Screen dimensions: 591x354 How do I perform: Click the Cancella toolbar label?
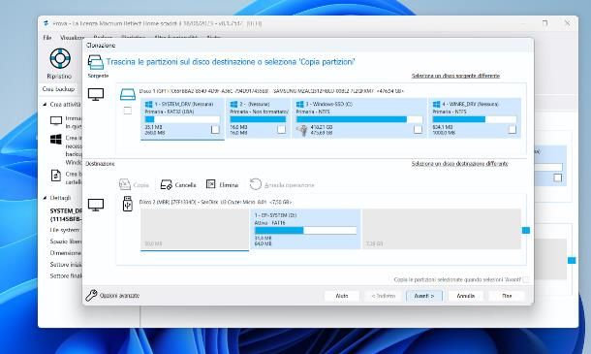click(185, 185)
